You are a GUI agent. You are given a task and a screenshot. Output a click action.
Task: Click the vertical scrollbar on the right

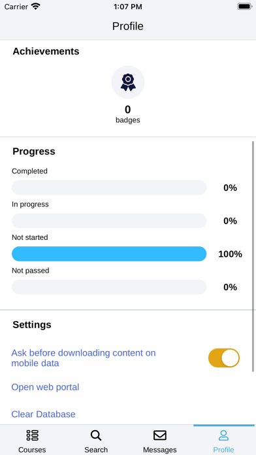[x=253, y=256]
